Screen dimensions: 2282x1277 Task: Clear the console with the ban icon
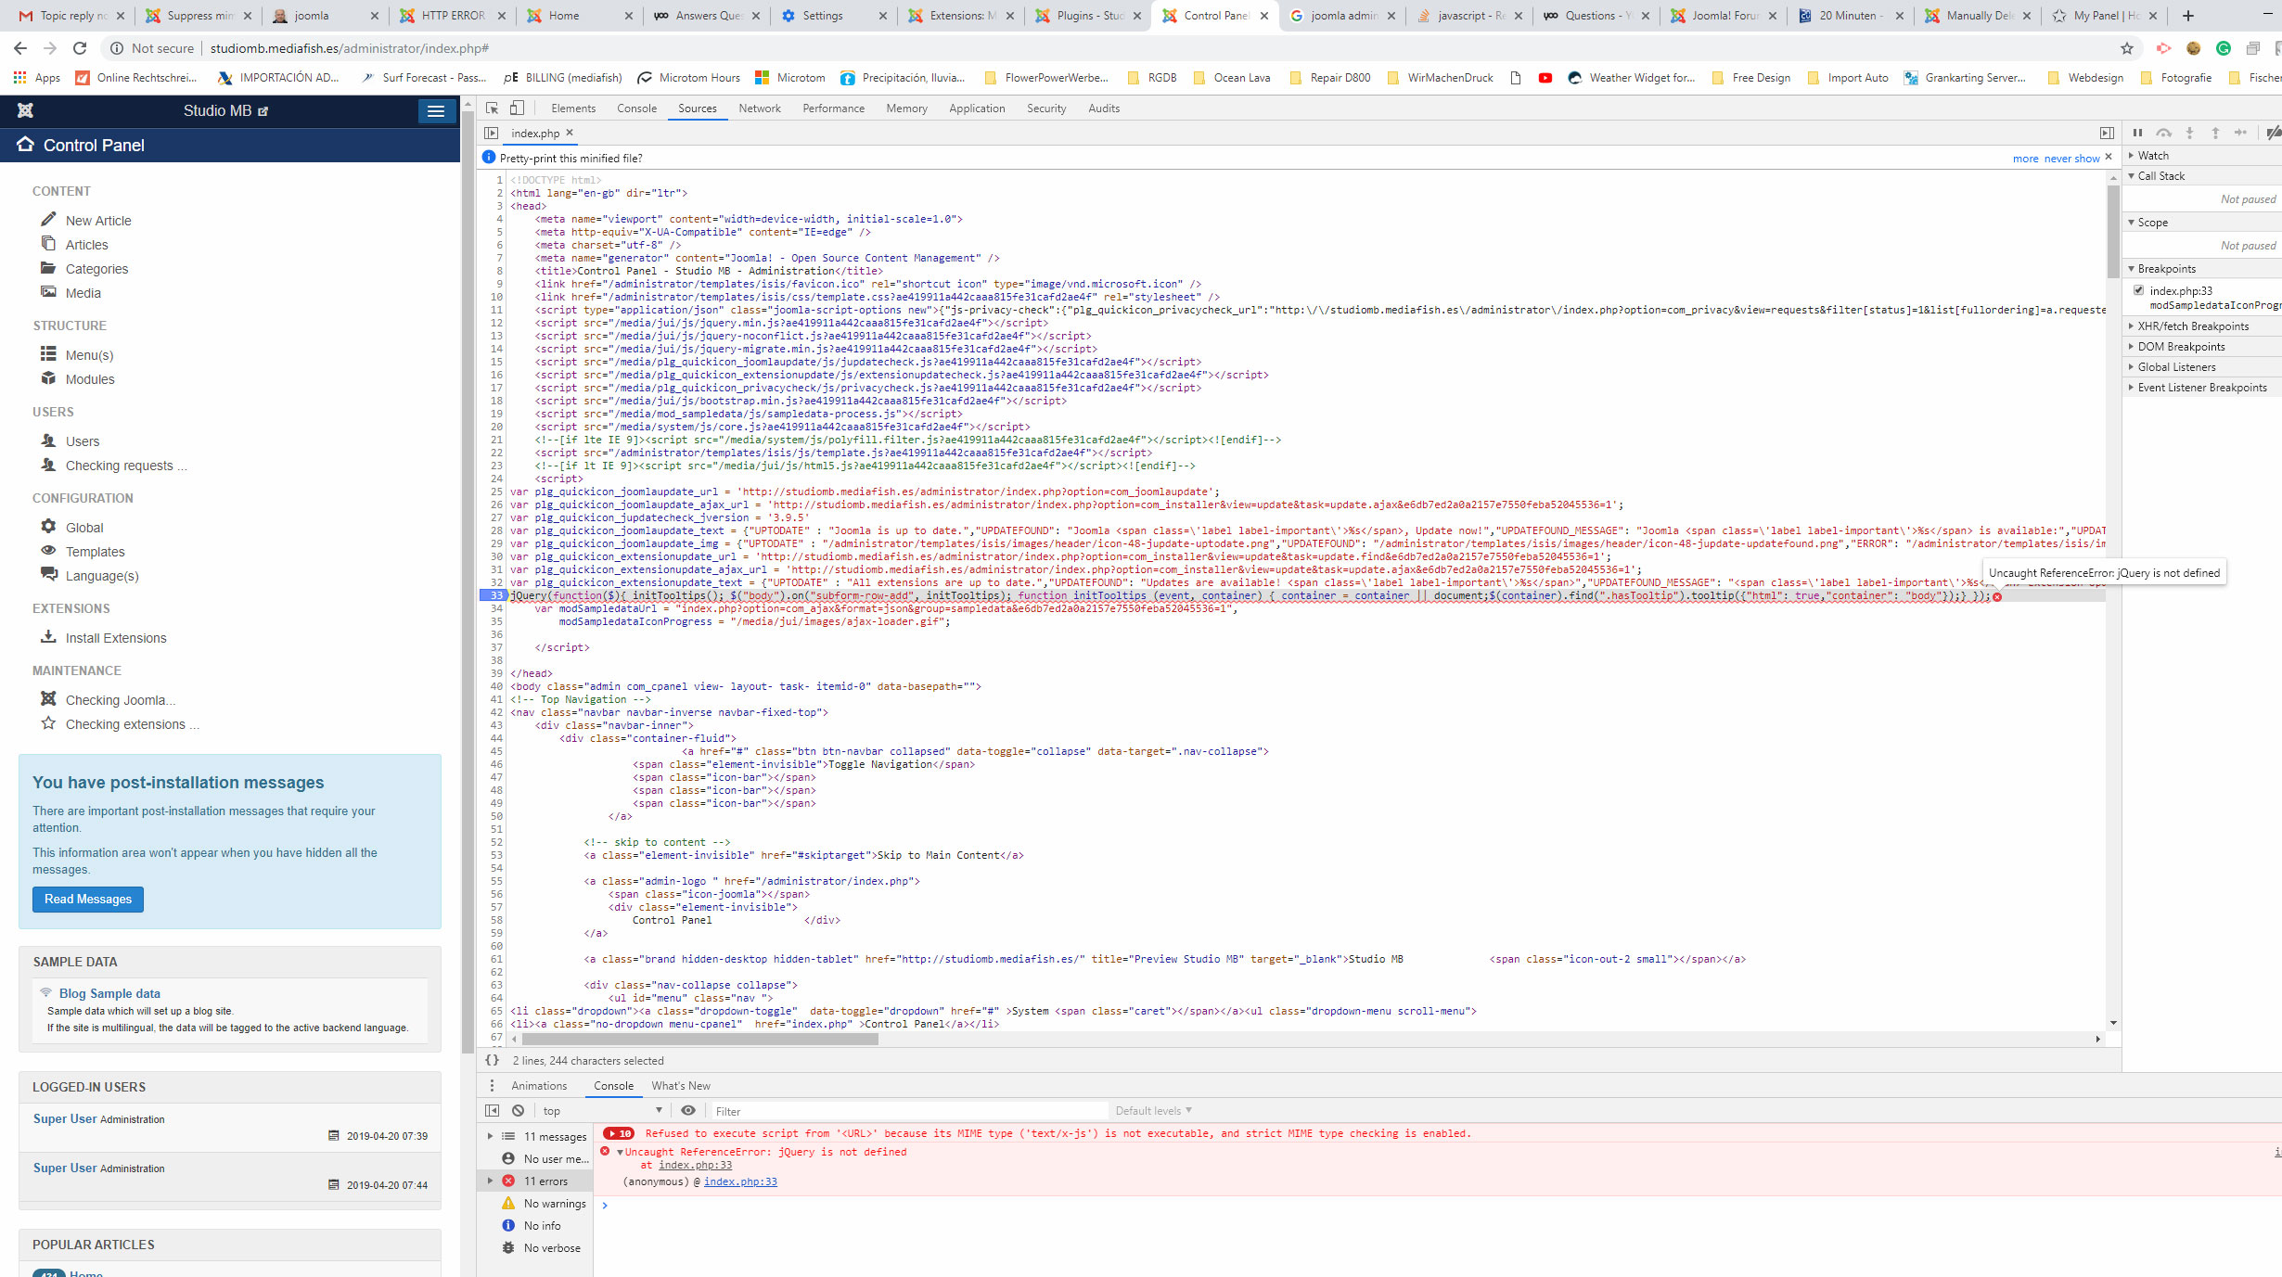(x=518, y=1110)
